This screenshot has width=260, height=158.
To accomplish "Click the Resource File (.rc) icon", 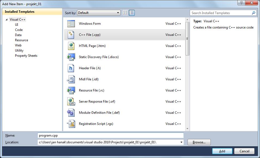I will [71, 90].
